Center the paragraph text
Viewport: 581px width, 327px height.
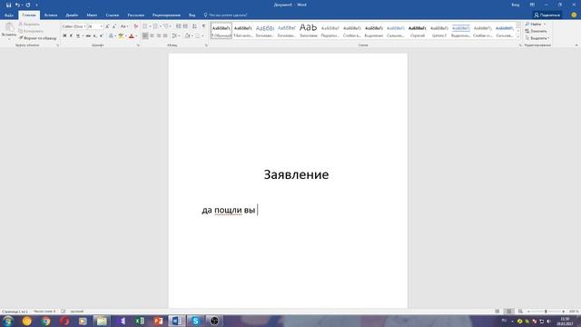[x=152, y=36]
